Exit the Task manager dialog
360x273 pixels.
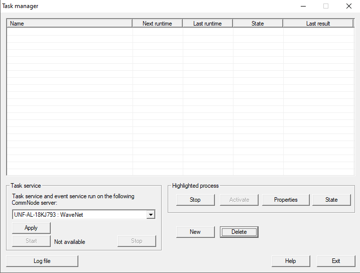click(x=336, y=261)
